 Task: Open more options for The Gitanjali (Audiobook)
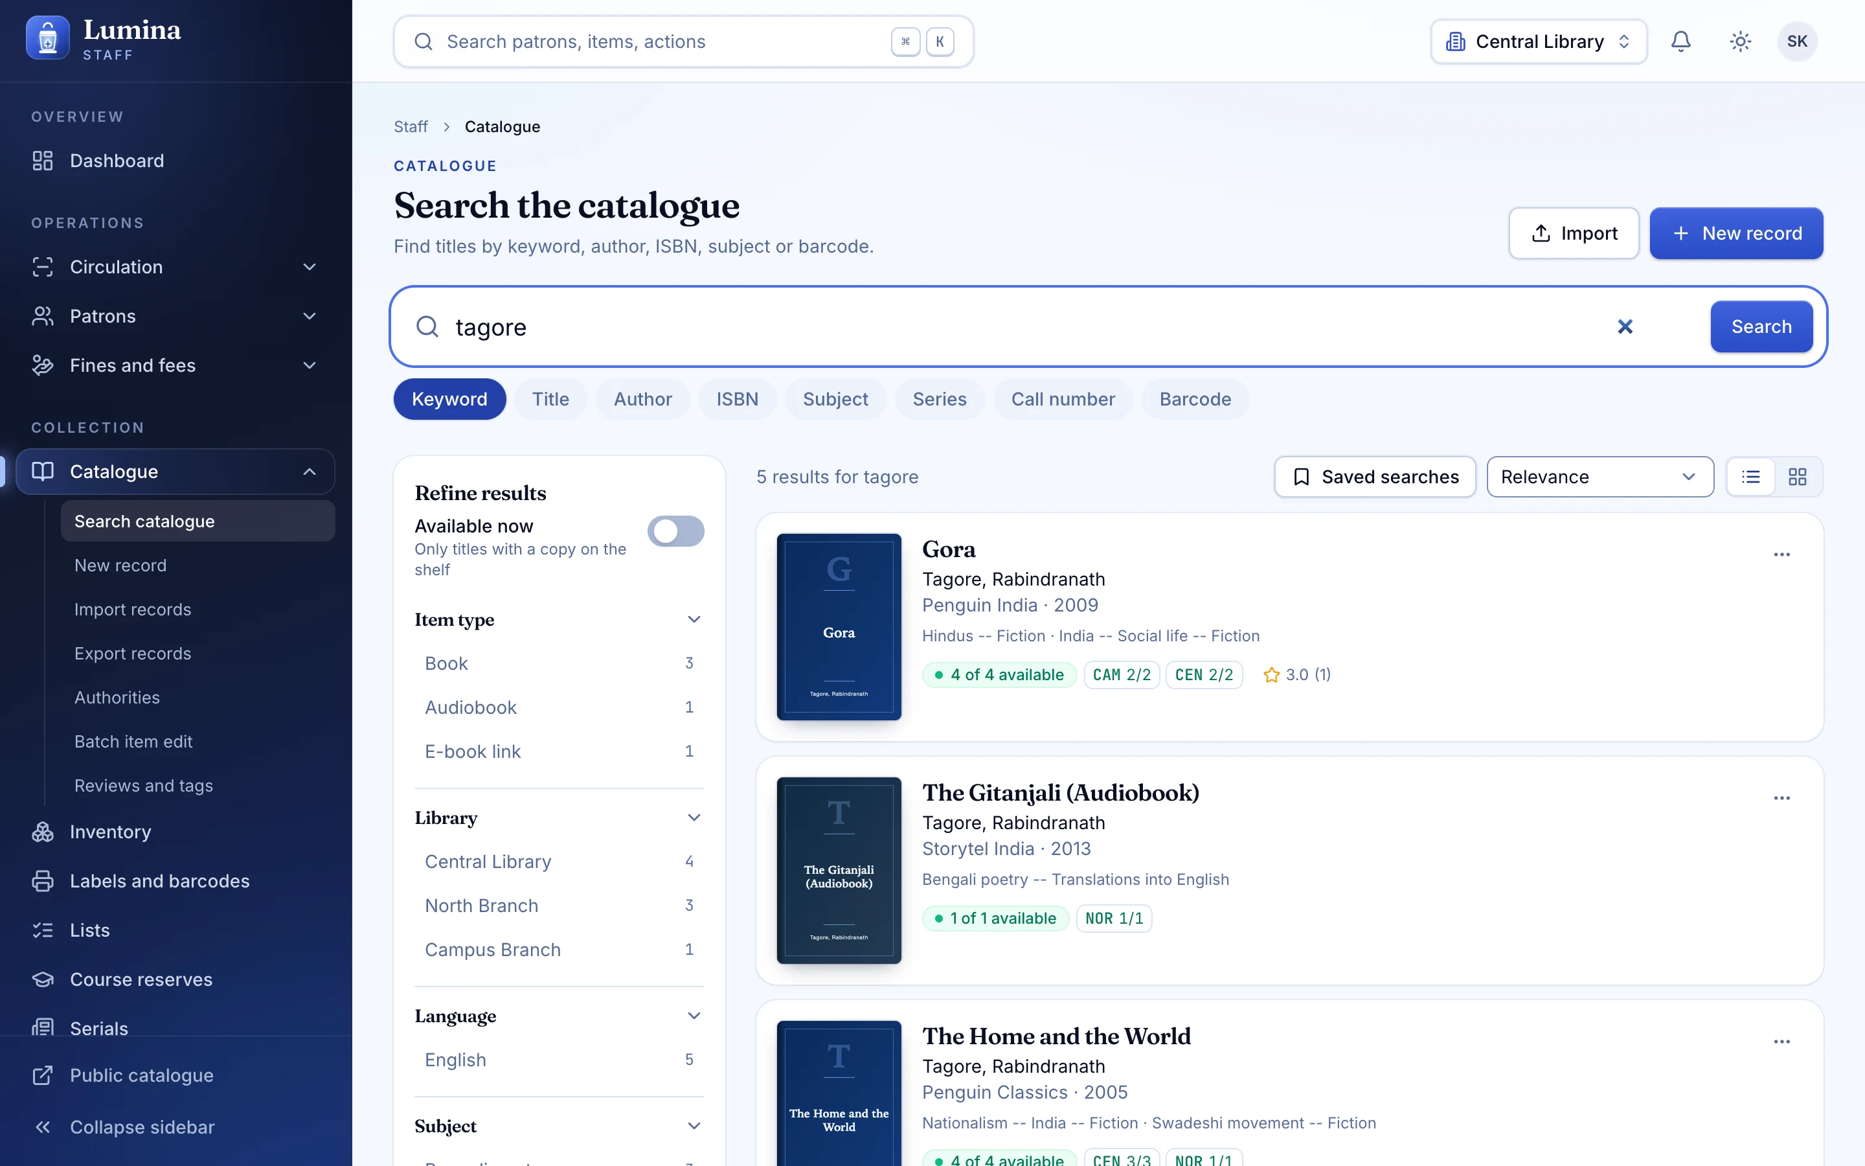tap(1781, 798)
